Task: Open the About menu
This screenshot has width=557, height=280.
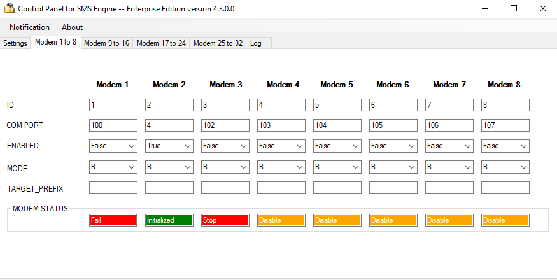Action: coord(72,27)
